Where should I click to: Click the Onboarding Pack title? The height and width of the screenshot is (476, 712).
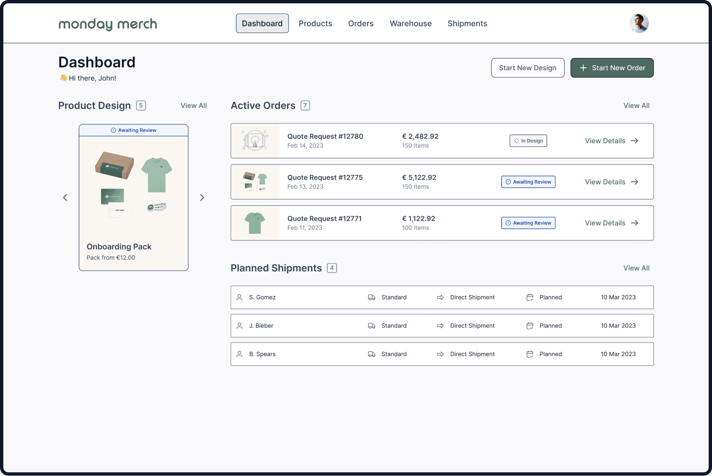[119, 247]
